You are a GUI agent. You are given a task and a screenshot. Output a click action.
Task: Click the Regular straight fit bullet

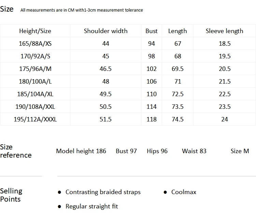point(92,206)
